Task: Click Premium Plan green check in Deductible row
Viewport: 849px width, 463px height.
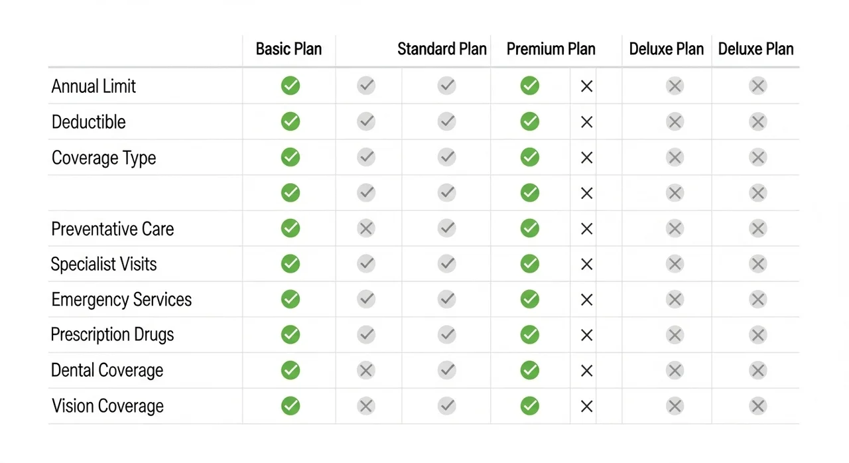Action: tap(529, 121)
